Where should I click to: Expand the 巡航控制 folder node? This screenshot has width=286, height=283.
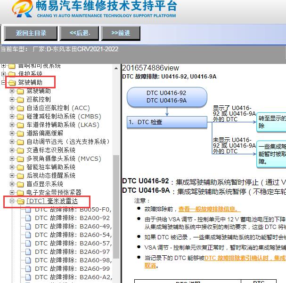(12, 100)
